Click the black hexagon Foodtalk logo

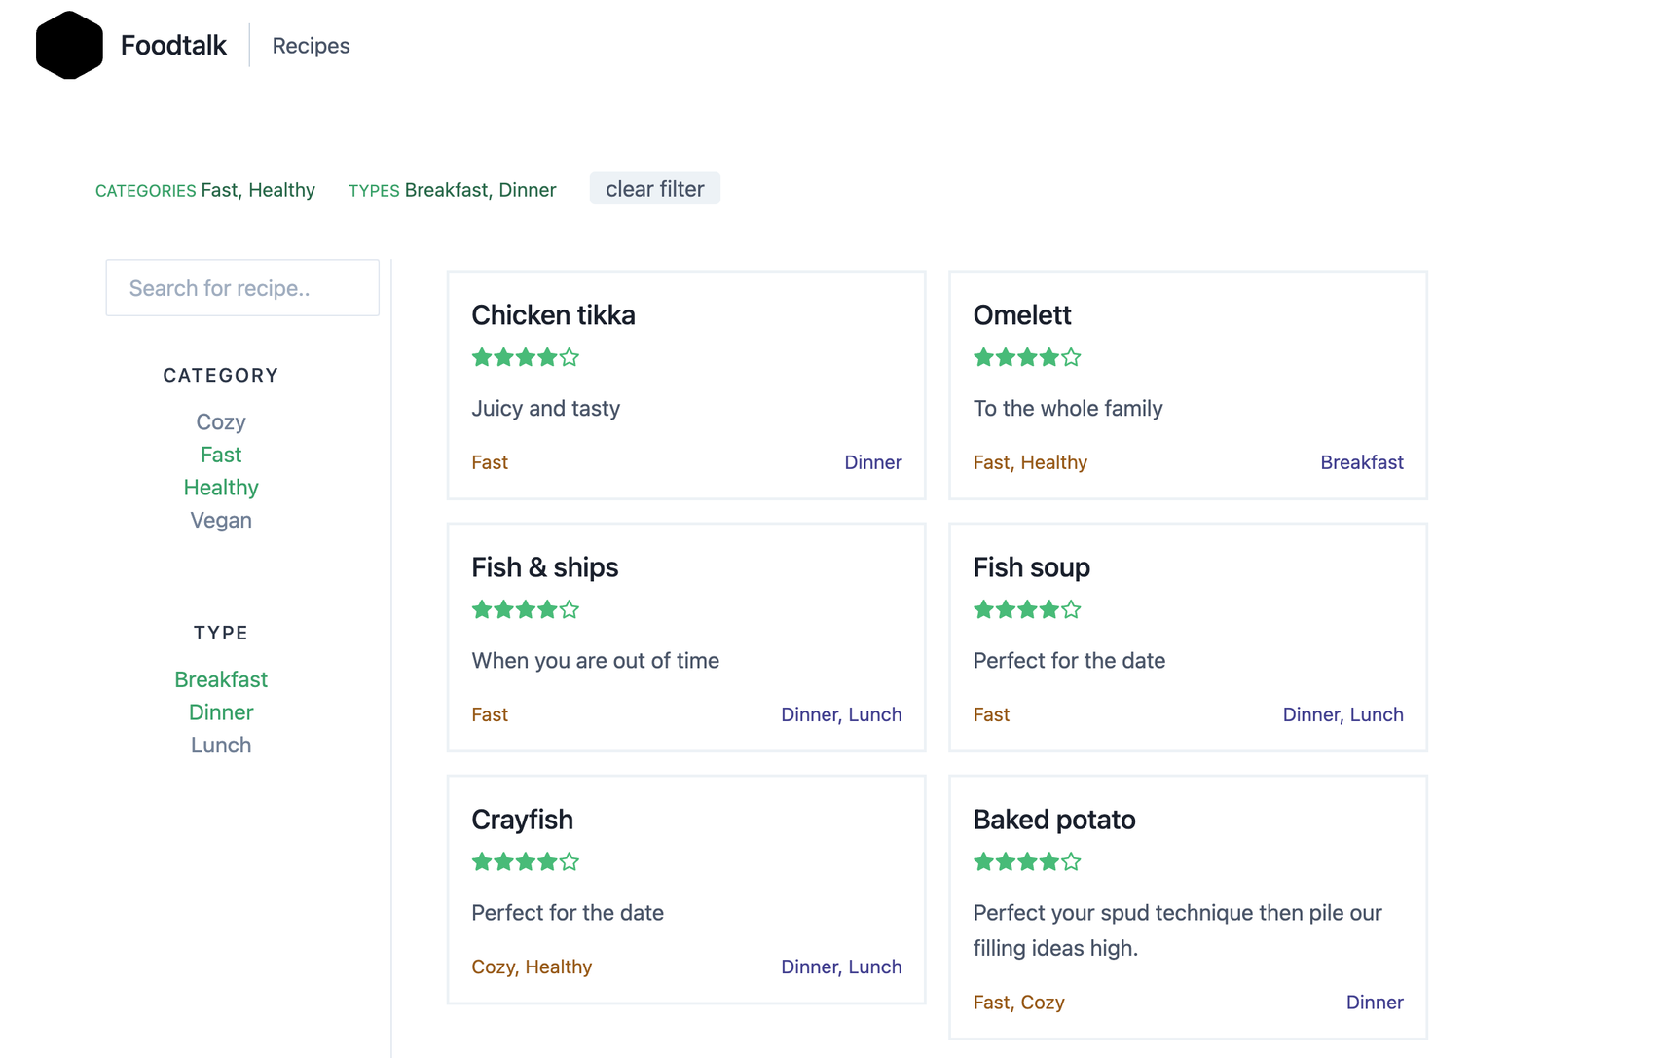69,45
